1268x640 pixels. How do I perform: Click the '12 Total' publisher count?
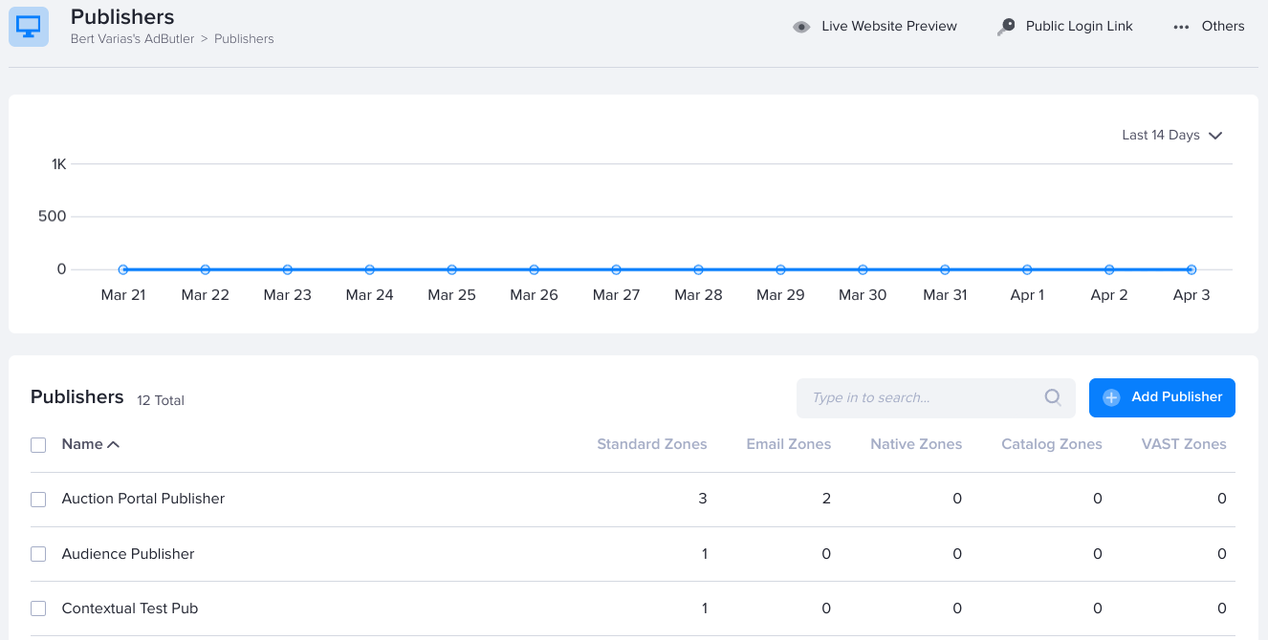click(161, 401)
